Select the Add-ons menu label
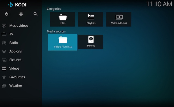The image size is (174, 107). pos(16,51)
